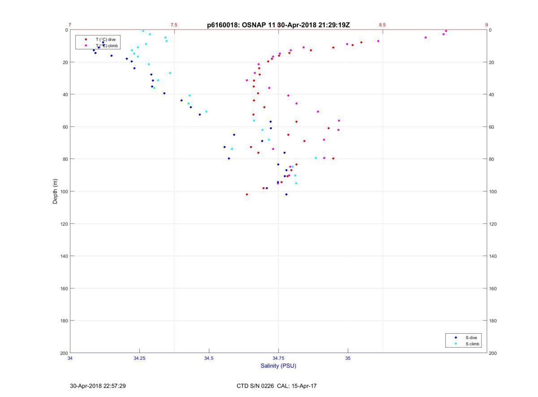The height and width of the screenshot is (397, 538).
Task: Click left depth axis tick '120'
Action: pyautogui.click(x=64, y=224)
